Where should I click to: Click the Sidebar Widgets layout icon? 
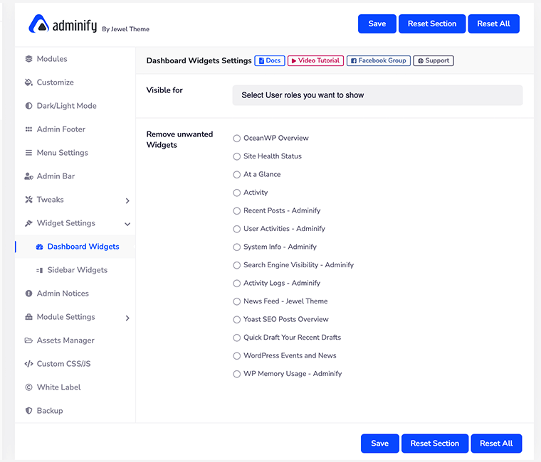point(40,270)
